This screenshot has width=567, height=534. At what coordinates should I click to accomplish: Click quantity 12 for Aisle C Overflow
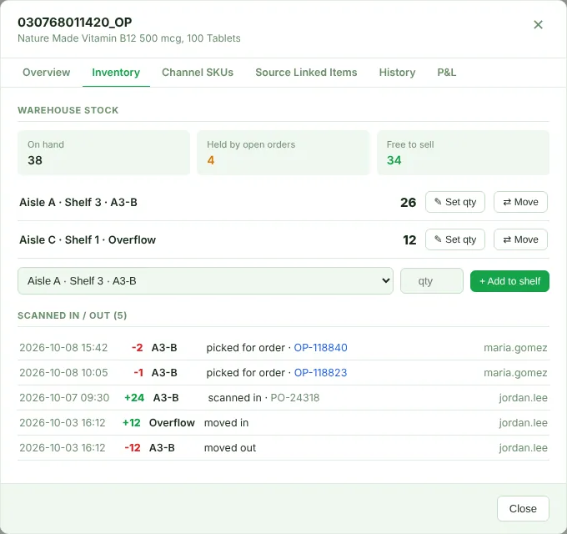409,239
